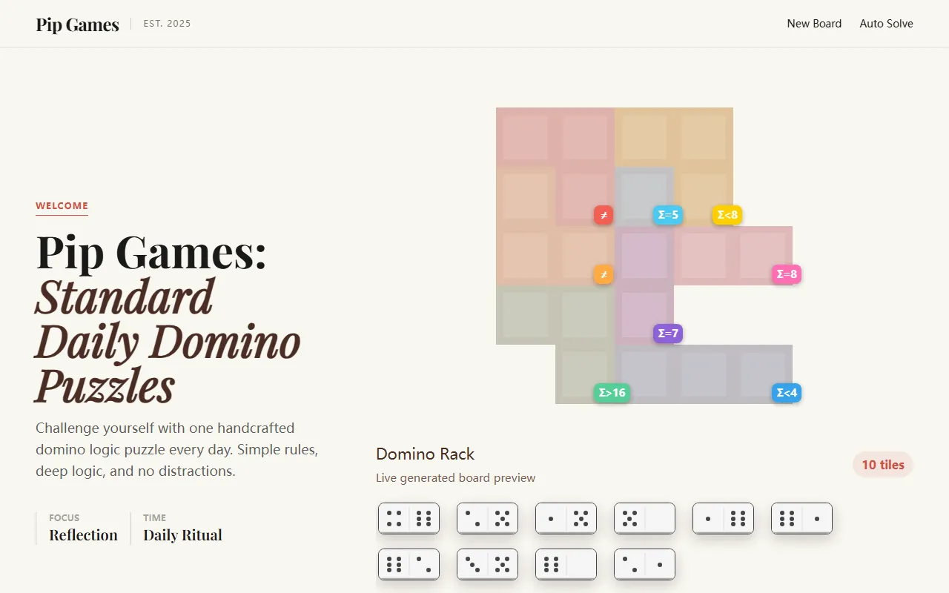Go to the Pip Games logo
Viewport: 949px width, 593px height.
pos(77,24)
